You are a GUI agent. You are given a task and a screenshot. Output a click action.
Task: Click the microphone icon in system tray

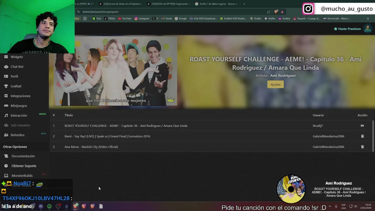336,206
